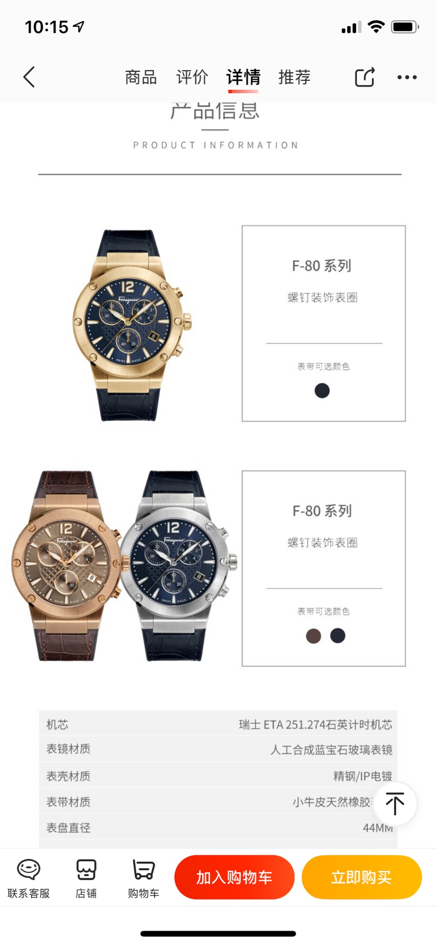Image resolution: width=436 pixels, height=946 pixels.
Task: Tap the silver watch with navy strap
Action: 178,566
